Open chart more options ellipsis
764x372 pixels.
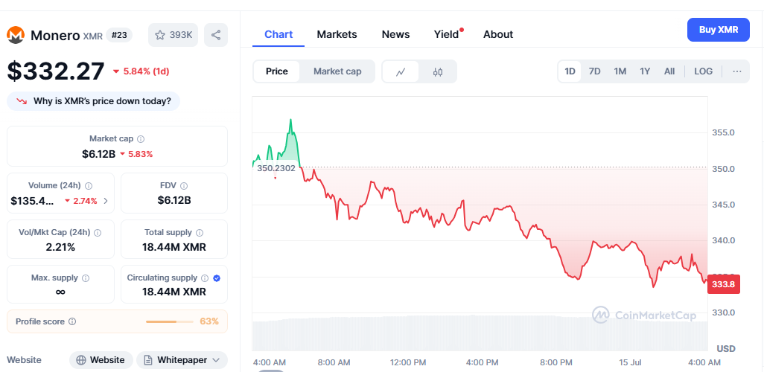pos(736,71)
